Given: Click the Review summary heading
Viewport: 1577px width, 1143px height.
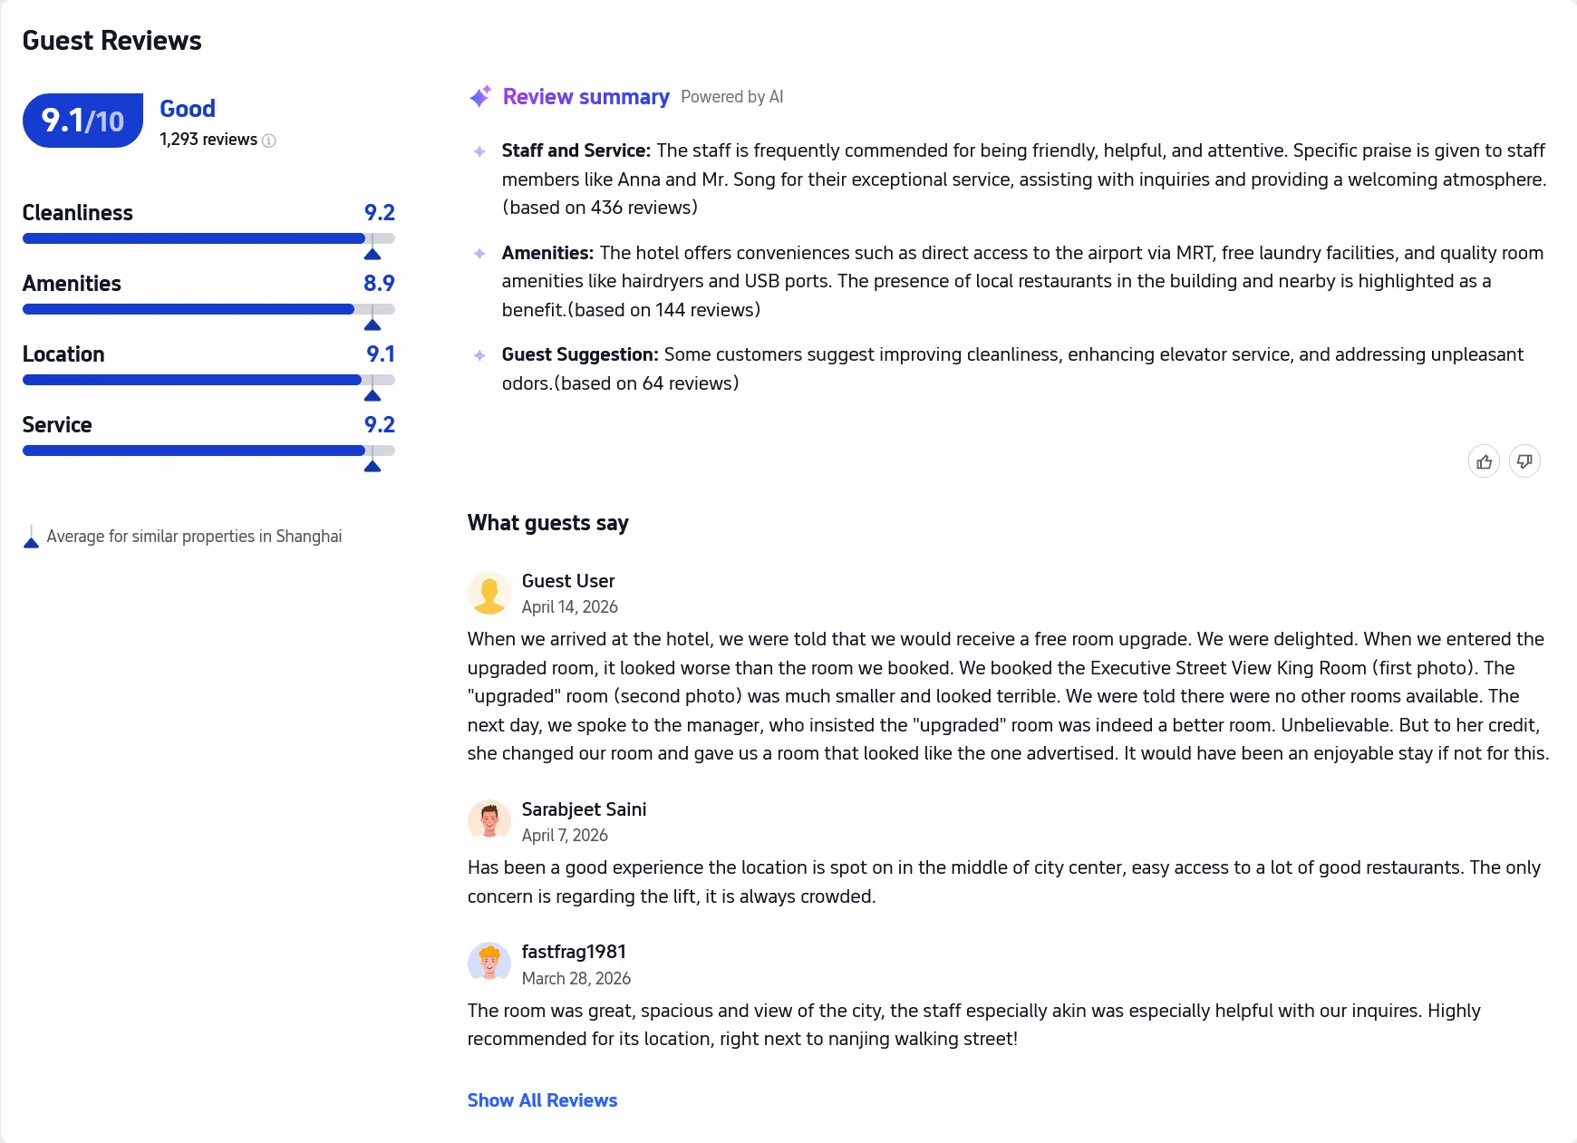Looking at the screenshot, I should pos(586,97).
